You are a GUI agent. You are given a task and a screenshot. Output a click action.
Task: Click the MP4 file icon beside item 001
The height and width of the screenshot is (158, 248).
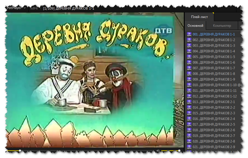click(x=189, y=34)
